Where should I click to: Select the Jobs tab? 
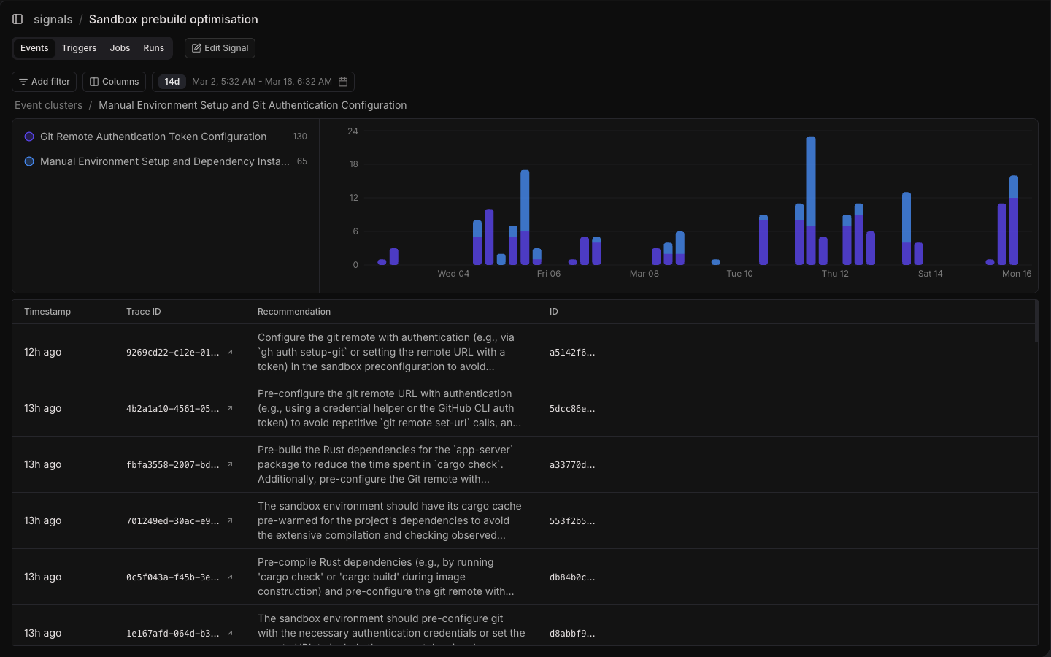pos(120,48)
